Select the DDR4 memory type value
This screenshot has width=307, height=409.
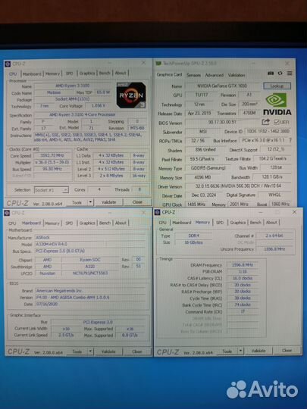[x=193, y=236]
